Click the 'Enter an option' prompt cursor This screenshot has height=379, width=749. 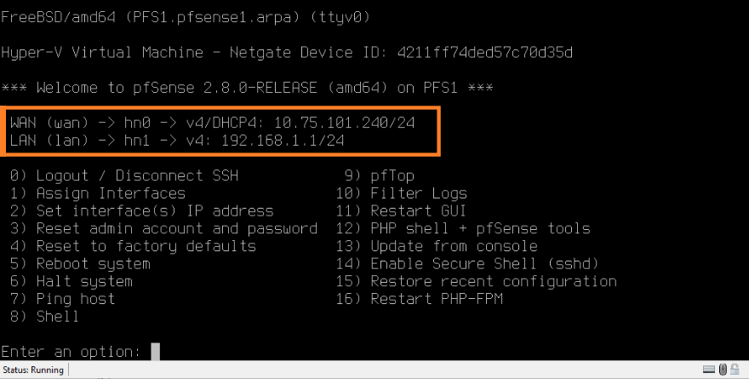(x=155, y=351)
